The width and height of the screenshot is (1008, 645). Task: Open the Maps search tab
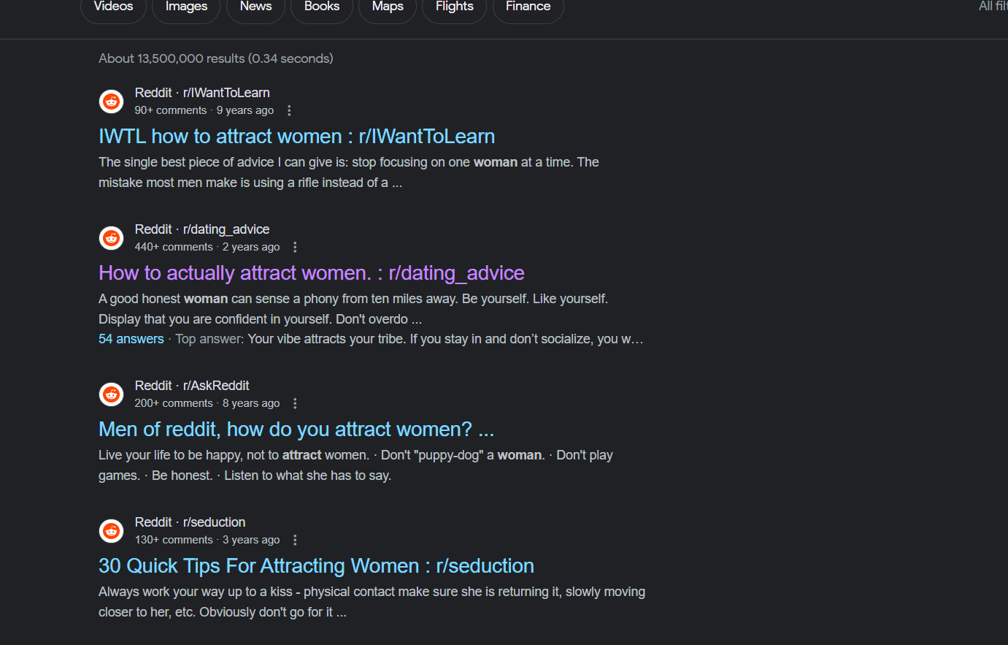pyautogui.click(x=388, y=7)
